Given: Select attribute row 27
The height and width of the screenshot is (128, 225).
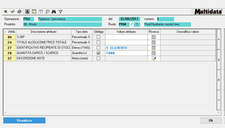Looking at the screenshot, I should [10, 48].
